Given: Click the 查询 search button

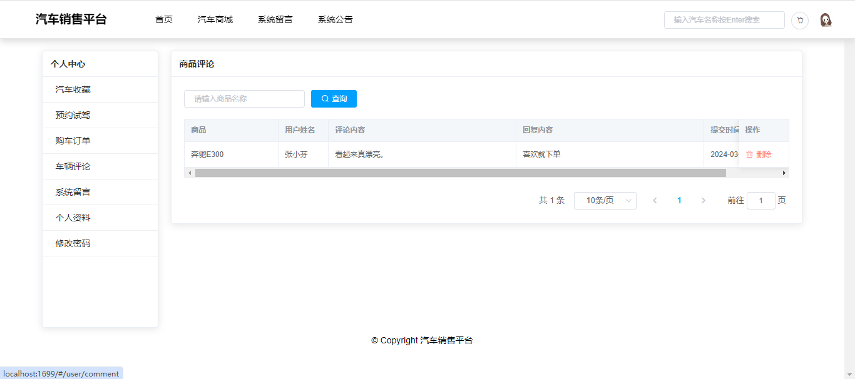Looking at the screenshot, I should pyautogui.click(x=334, y=99).
